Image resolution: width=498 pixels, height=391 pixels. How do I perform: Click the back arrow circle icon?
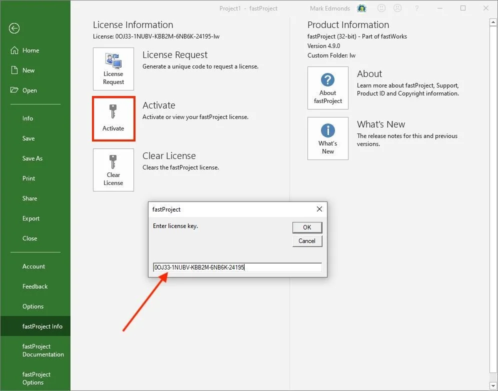coord(14,28)
